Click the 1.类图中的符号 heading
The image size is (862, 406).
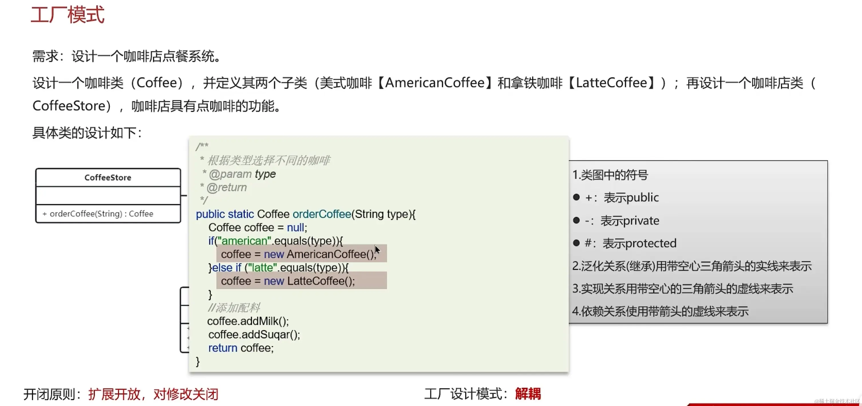click(610, 175)
